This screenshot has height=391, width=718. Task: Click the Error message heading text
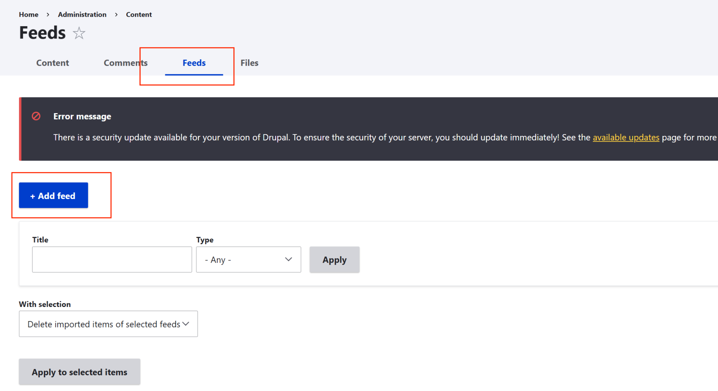(x=82, y=117)
